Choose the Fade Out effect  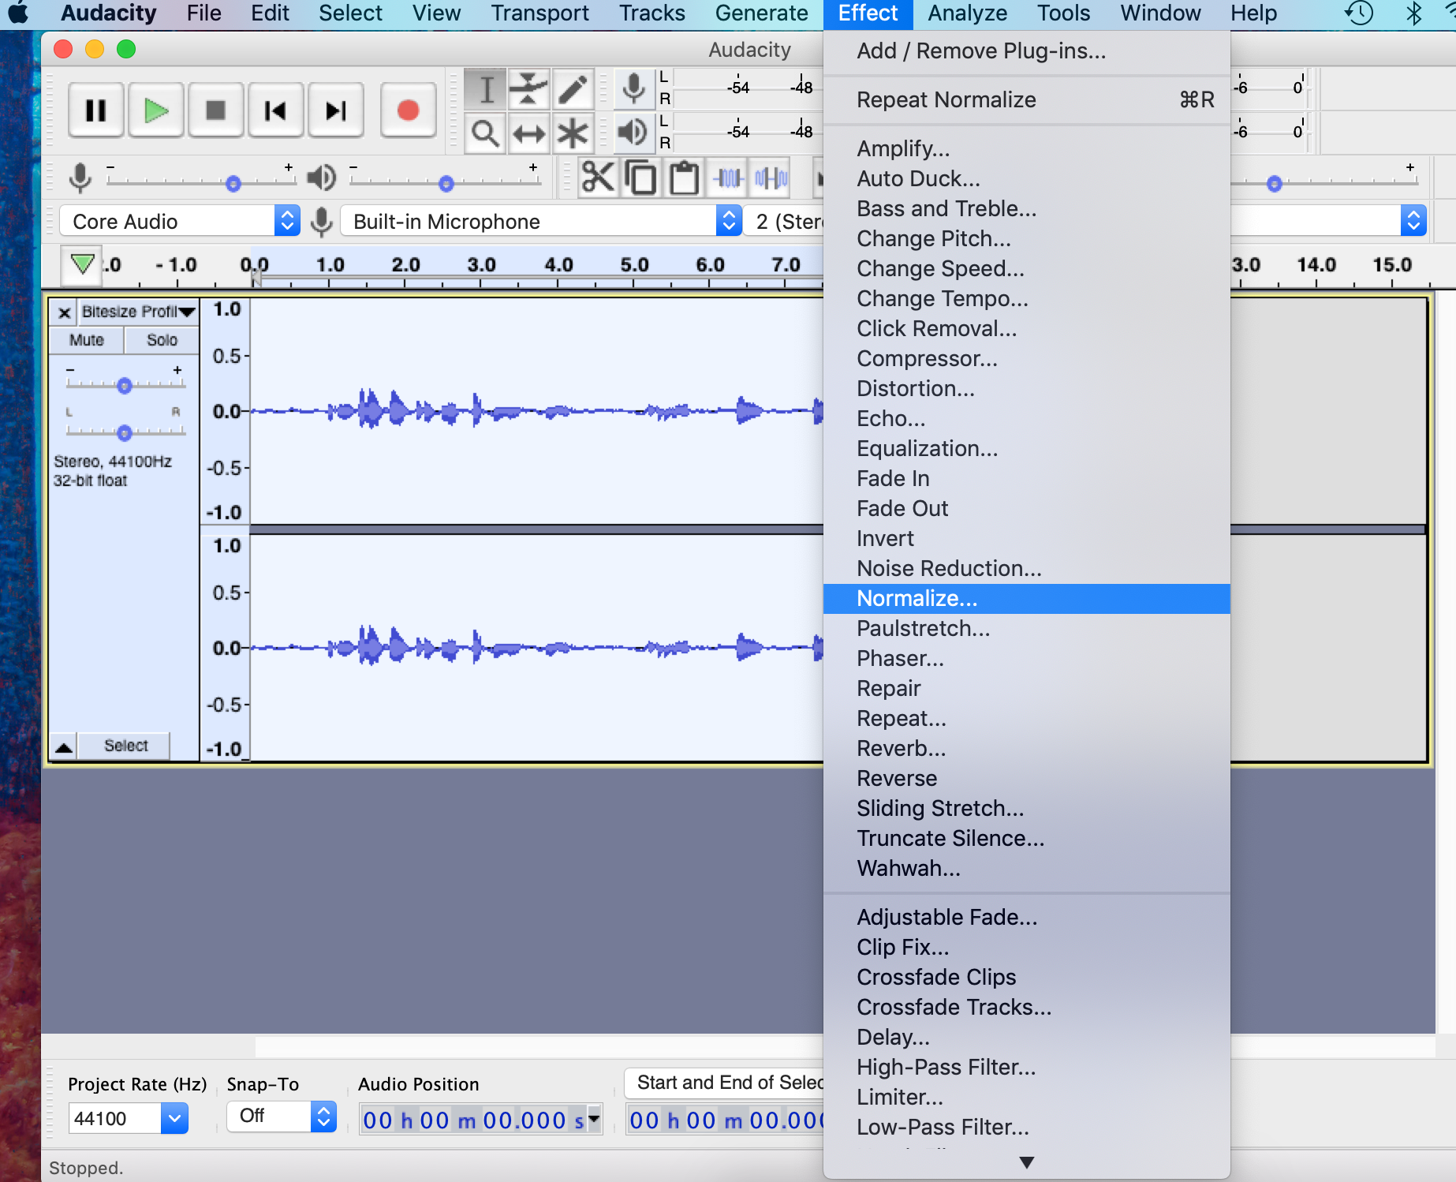tap(1026, 509)
